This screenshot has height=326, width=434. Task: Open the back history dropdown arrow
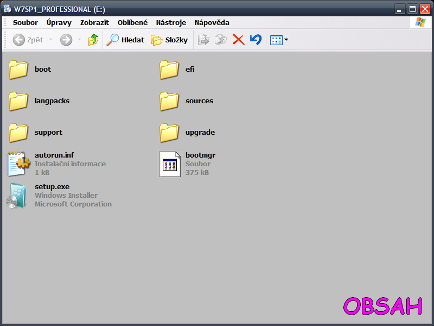coord(50,40)
